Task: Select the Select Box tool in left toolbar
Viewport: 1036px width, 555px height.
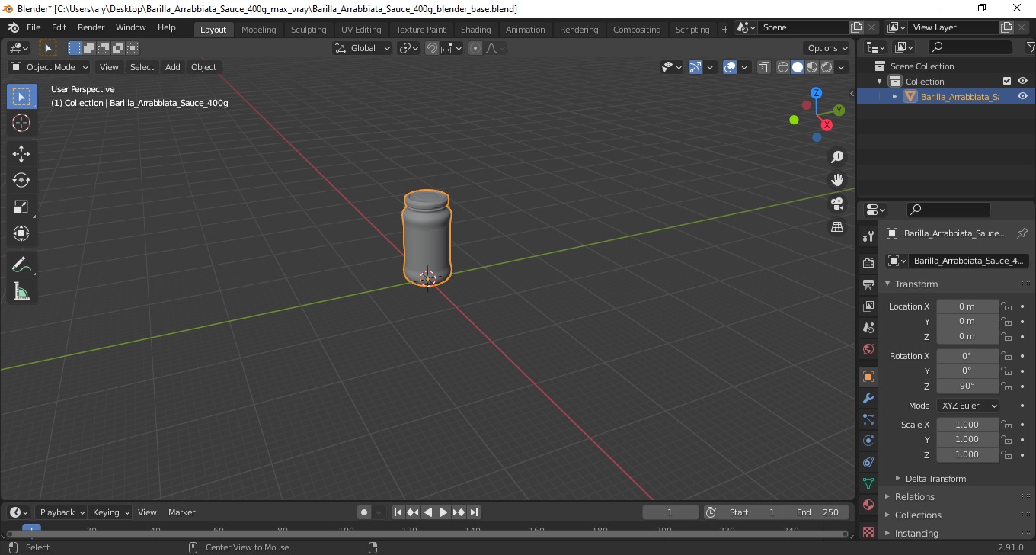Action: pyautogui.click(x=21, y=96)
